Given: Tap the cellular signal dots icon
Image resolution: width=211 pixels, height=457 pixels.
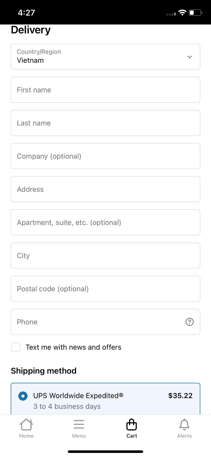Looking at the screenshot, I should click(x=171, y=14).
